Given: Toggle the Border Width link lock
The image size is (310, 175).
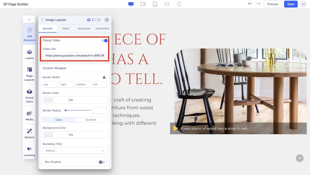Looking at the screenshot, I should tap(104, 77).
